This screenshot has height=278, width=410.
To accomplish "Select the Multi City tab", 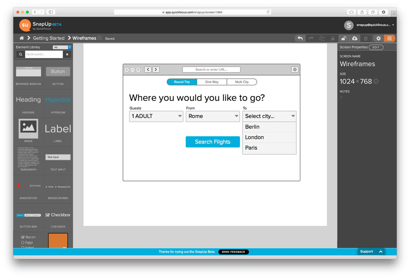I will coord(242,82).
